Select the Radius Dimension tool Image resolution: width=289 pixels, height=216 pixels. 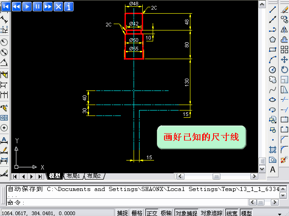4,42
